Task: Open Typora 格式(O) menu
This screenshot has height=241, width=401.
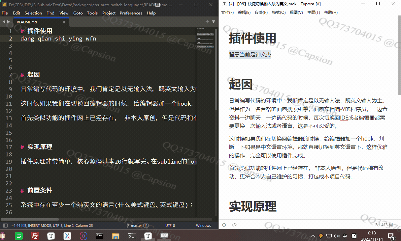Action: click(279, 13)
